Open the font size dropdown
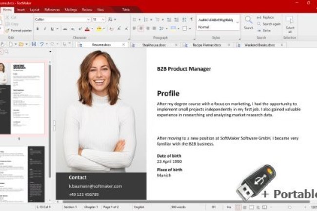Screen dimensions: 317x211 pos(103,19)
